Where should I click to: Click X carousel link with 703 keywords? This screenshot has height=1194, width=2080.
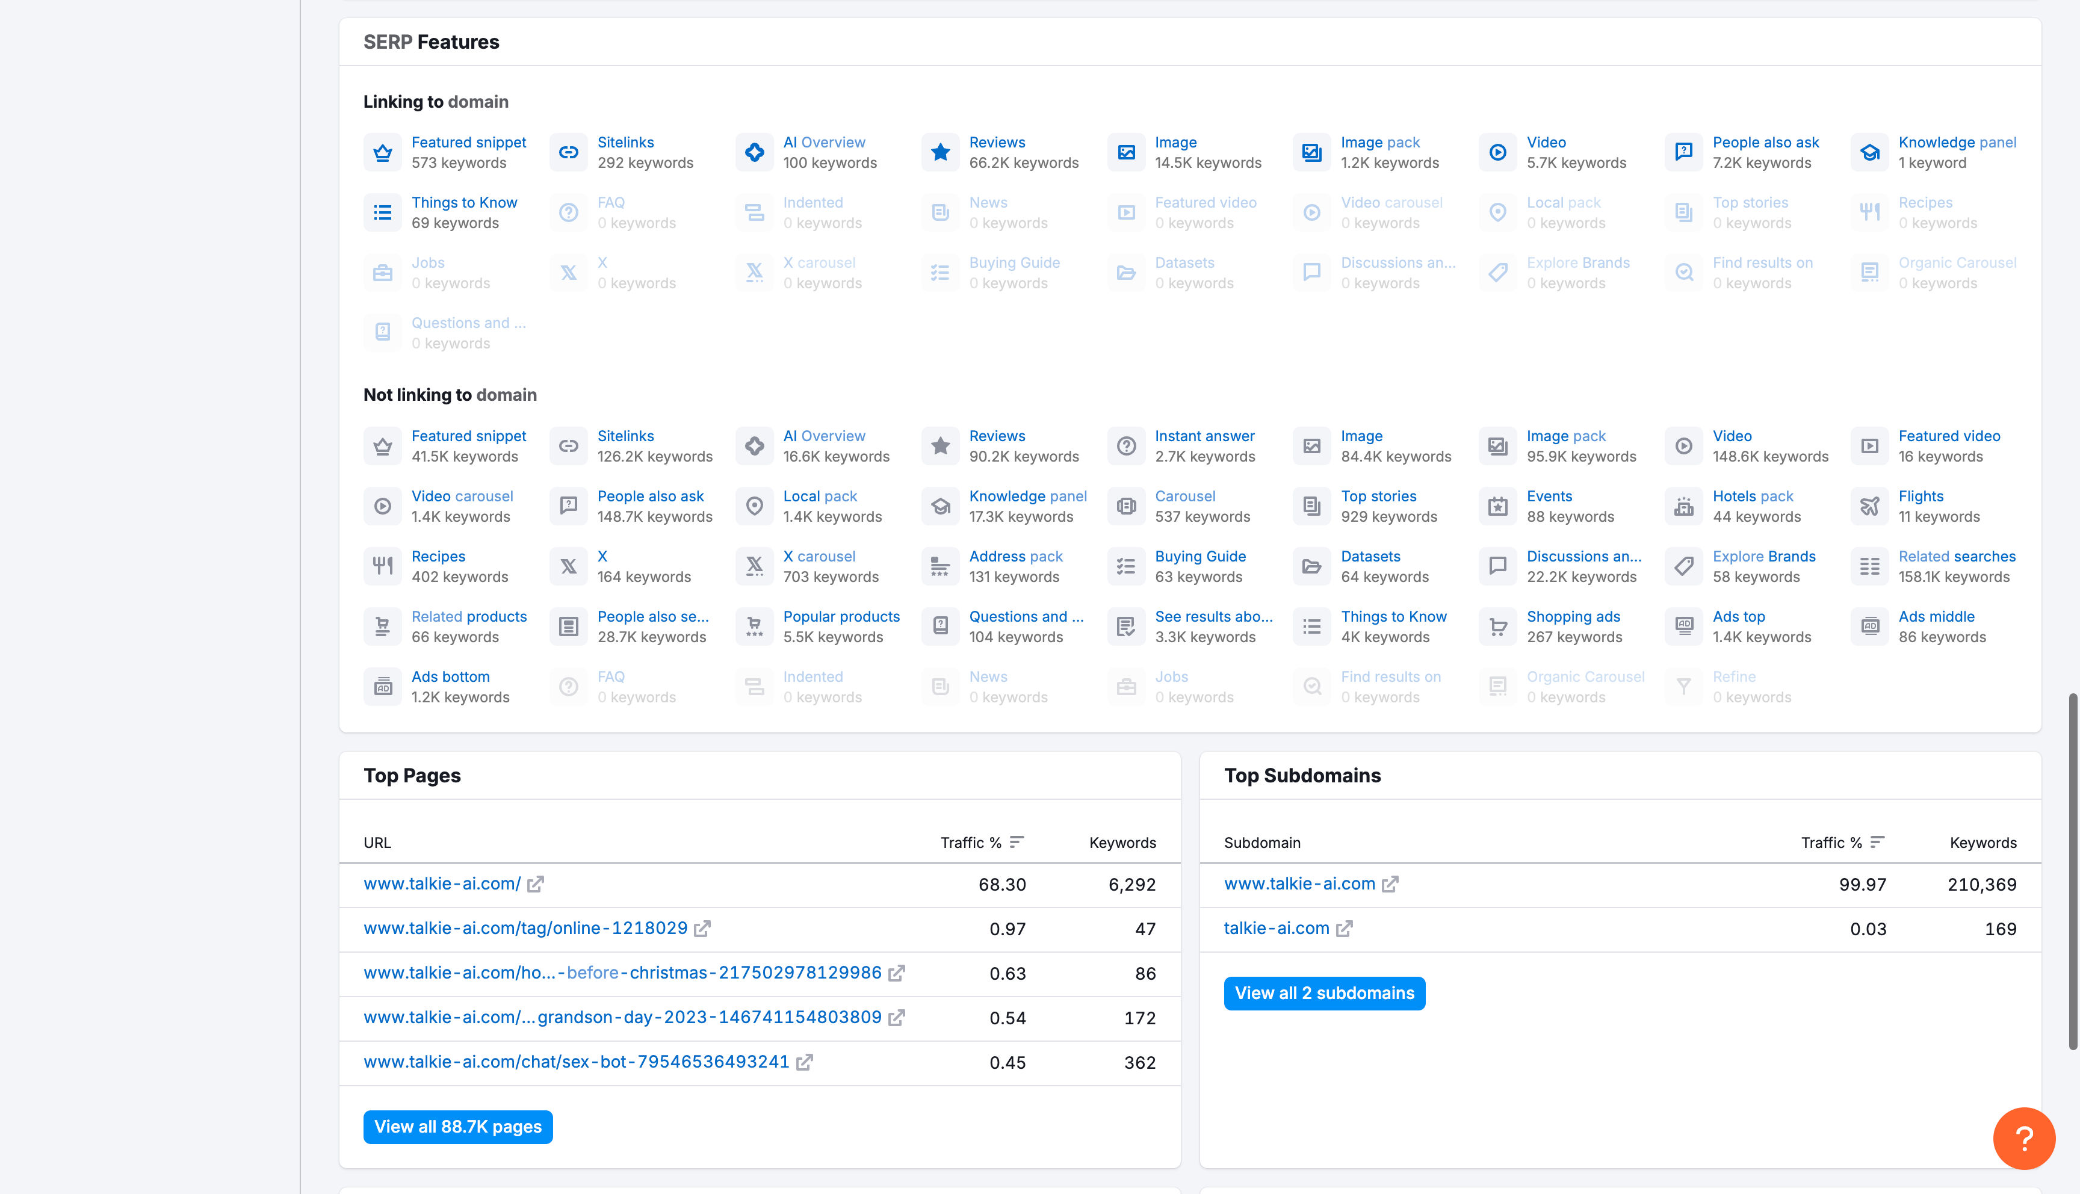[819, 556]
